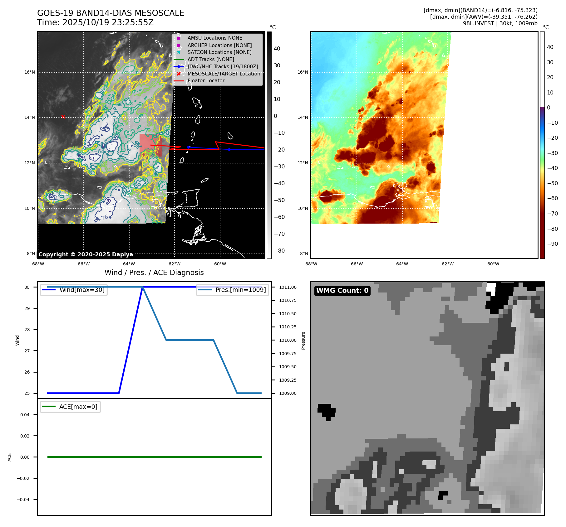Click the cyan SATCON Locations legend marker
Image resolution: width=566 pixels, height=527 pixels.
coord(179,52)
